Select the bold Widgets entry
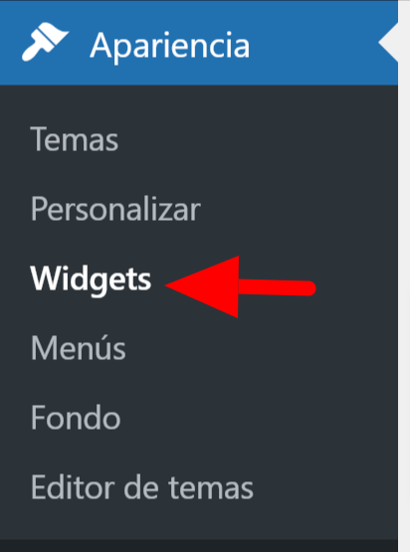Viewport: 410px width, 552px height. [91, 279]
